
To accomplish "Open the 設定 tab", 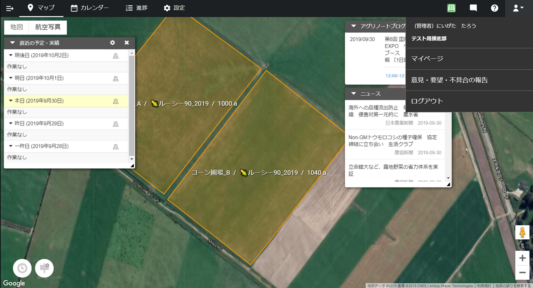I will (174, 8).
